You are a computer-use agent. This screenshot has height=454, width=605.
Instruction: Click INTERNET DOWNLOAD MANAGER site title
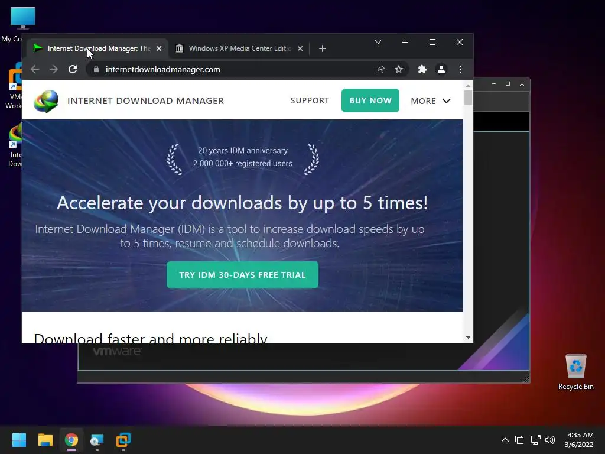145,100
